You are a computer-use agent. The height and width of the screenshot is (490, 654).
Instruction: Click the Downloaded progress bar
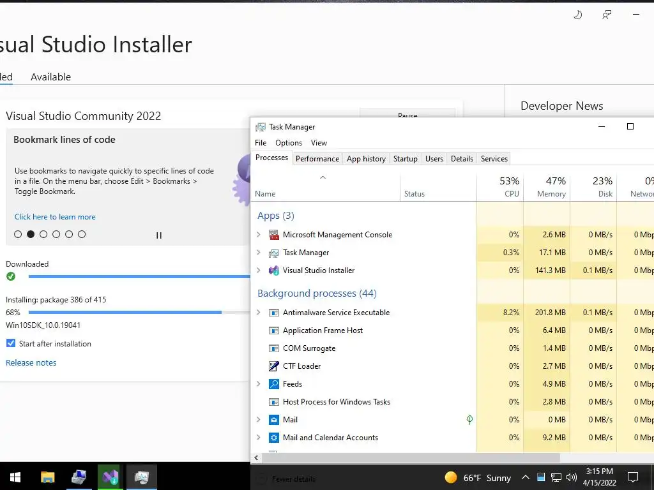[x=139, y=276]
